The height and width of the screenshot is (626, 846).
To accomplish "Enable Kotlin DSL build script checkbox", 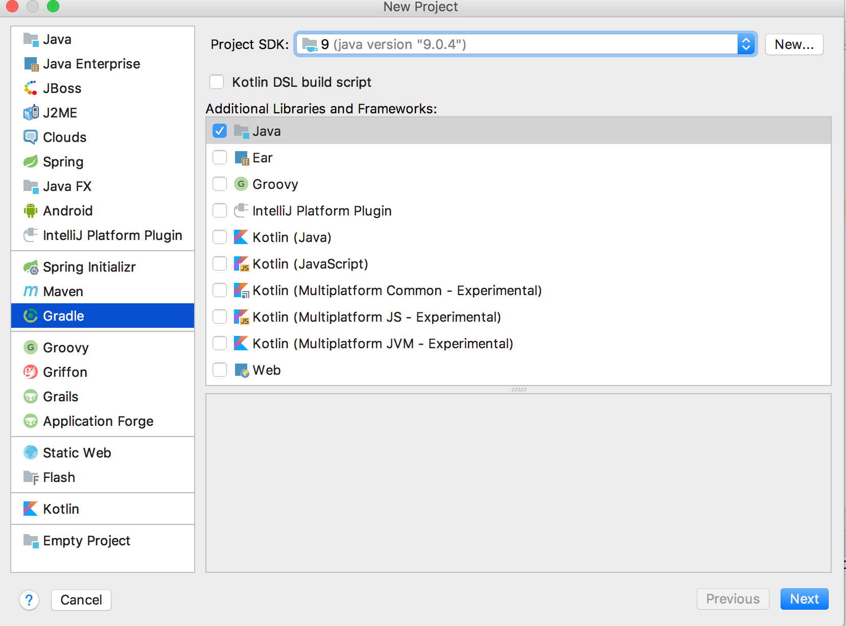I will tap(217, 82).
